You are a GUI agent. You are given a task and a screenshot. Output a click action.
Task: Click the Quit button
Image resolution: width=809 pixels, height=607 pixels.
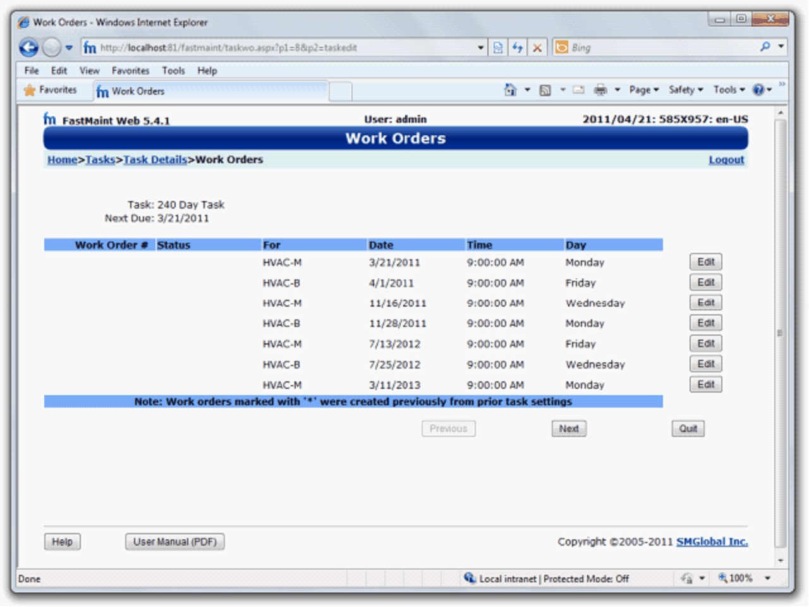[688, 428]
